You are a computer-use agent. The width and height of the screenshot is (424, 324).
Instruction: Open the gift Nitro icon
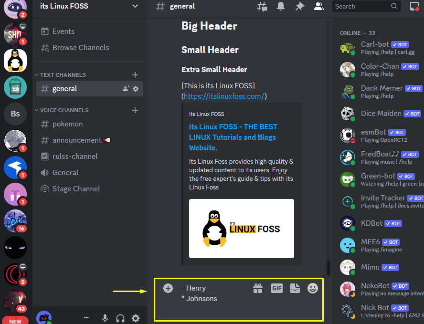(258, 288)
